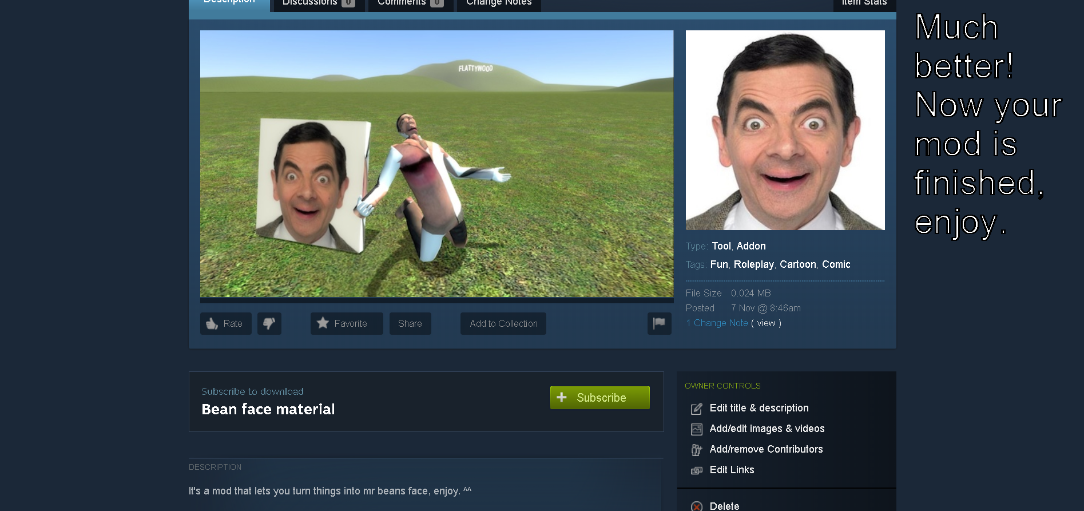The image size is (1084, 511).
Task: Click the report flag icon
Action: coord(659,323)
